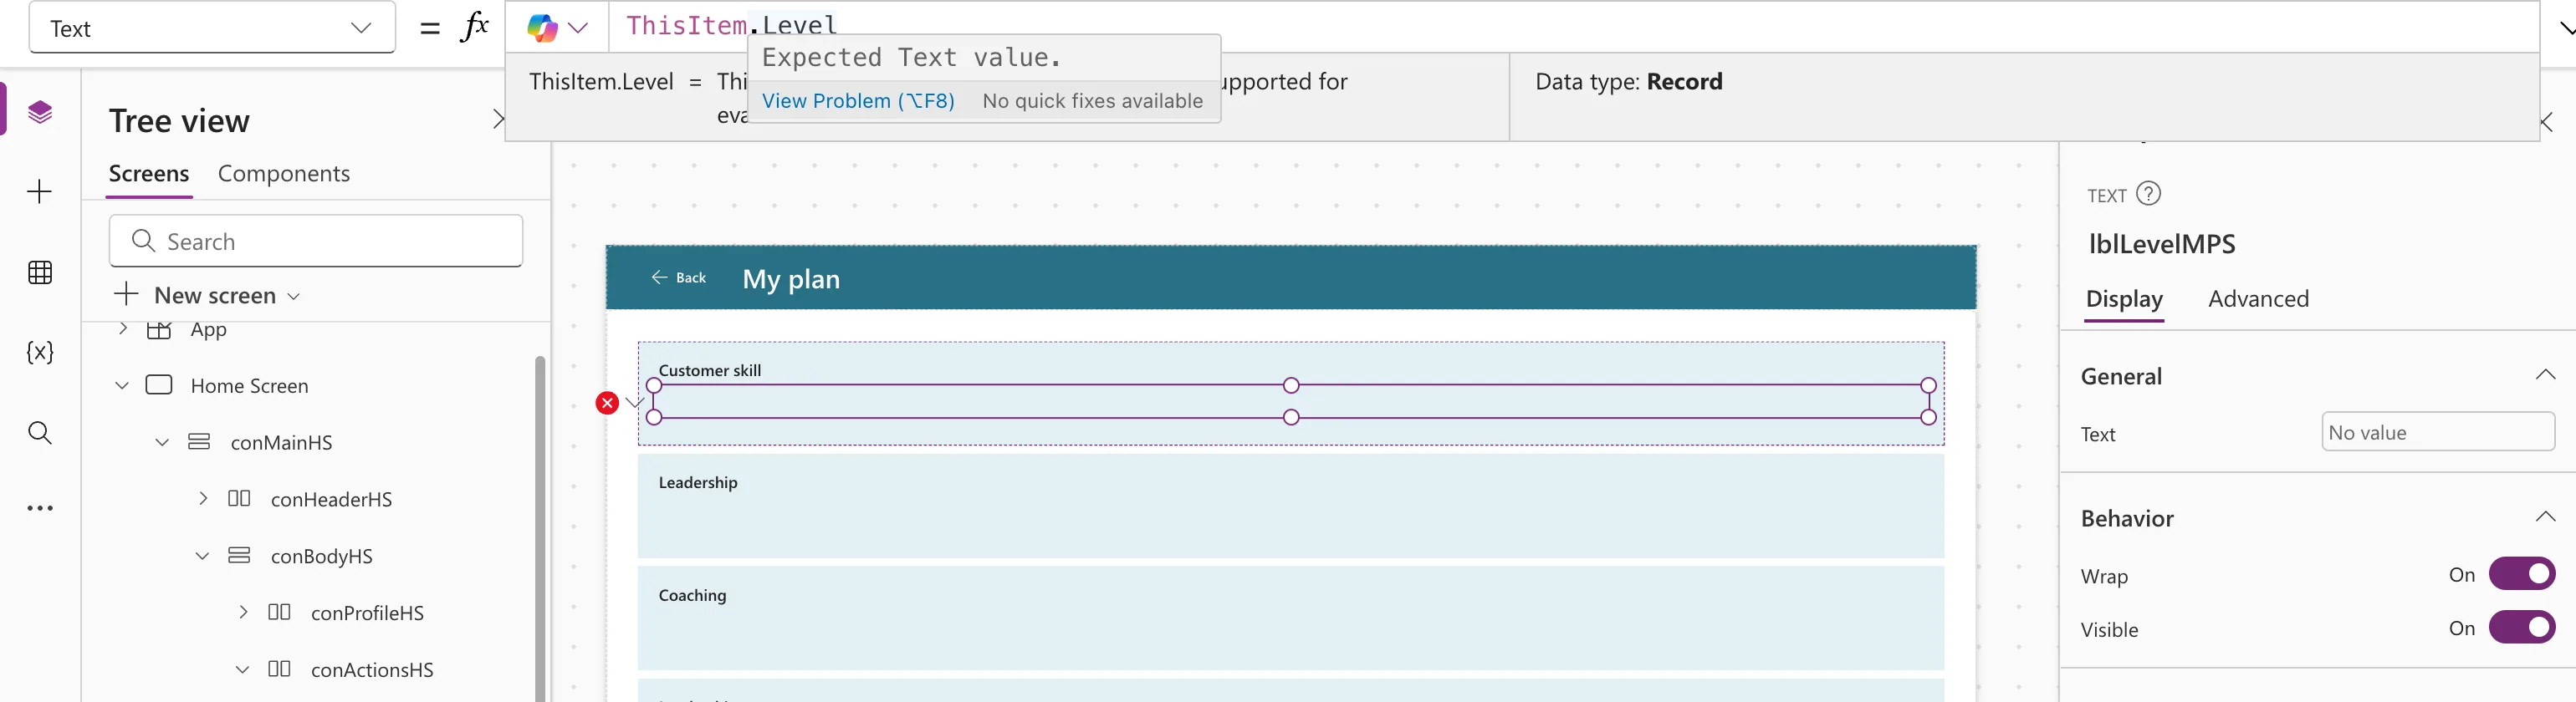
Task: Collapse the conMainHS tree node
Action: pyautogui.click(x=162, y=442)
